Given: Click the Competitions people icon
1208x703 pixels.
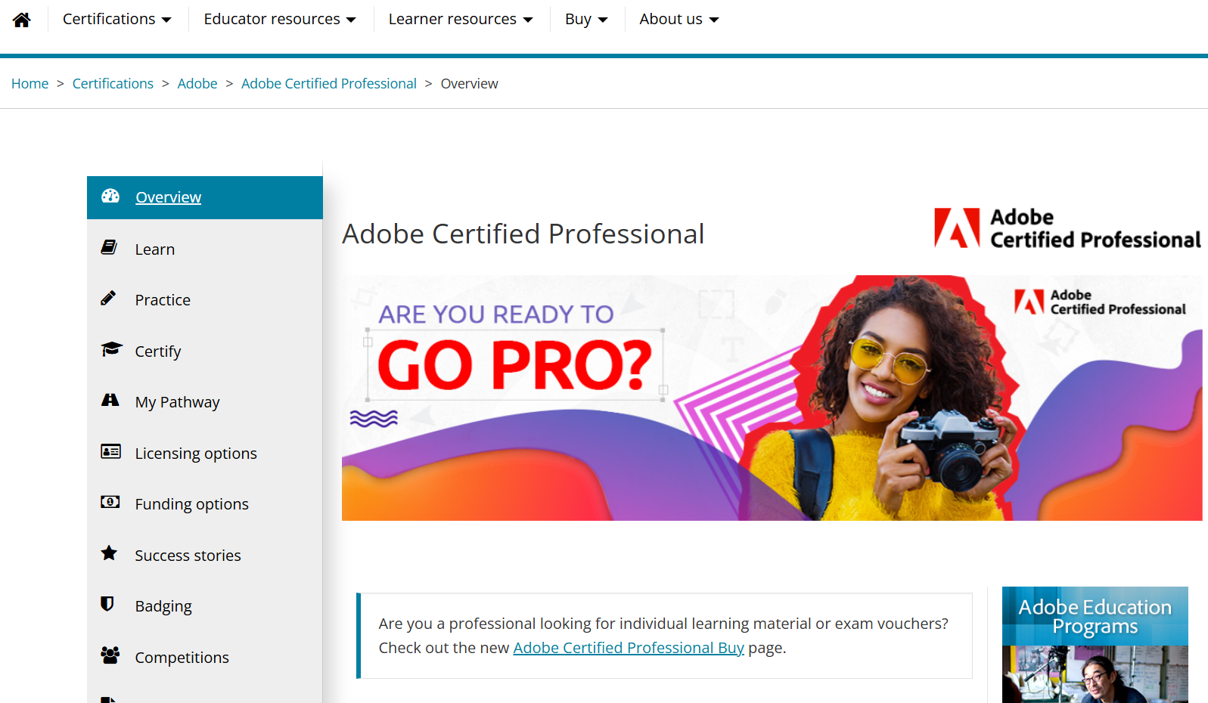Looking at the screenshot, I should [110, 655].
